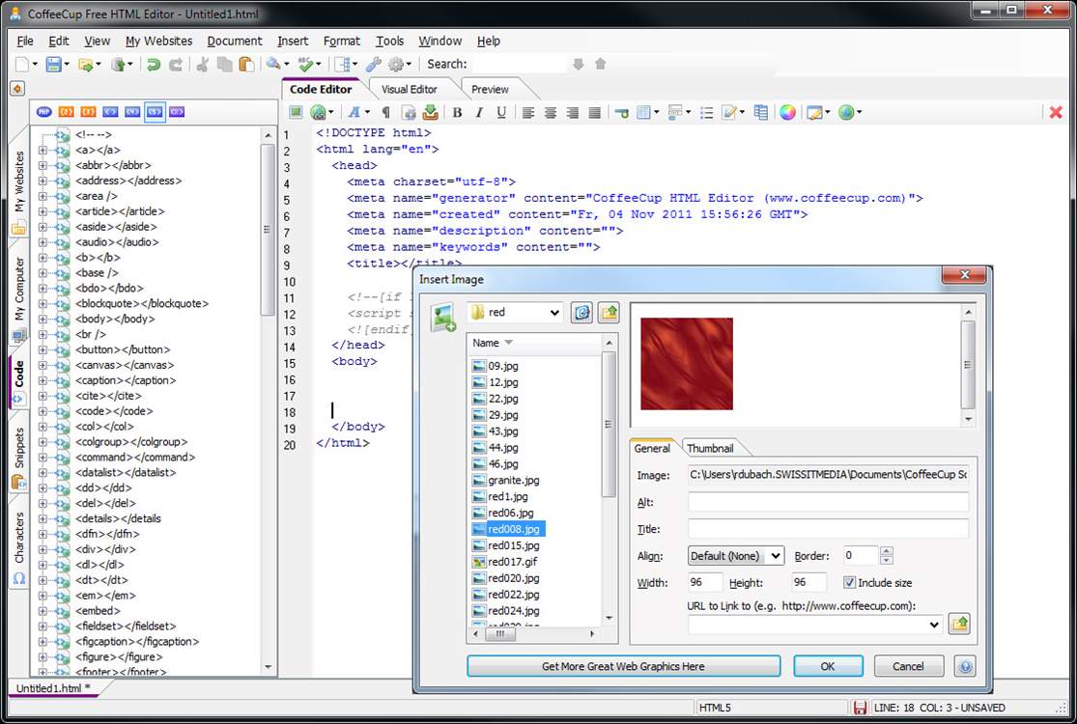Click OK in Insert Image dialog
The width and height of the screenshot is (1077, 724).
(x=828, y=666)
